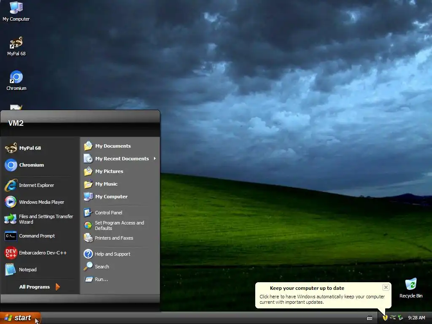Open Help and Support
Image resolution: width=432 pixels, height=324 pixels.
pyautogui.click(x=120, y=254)
